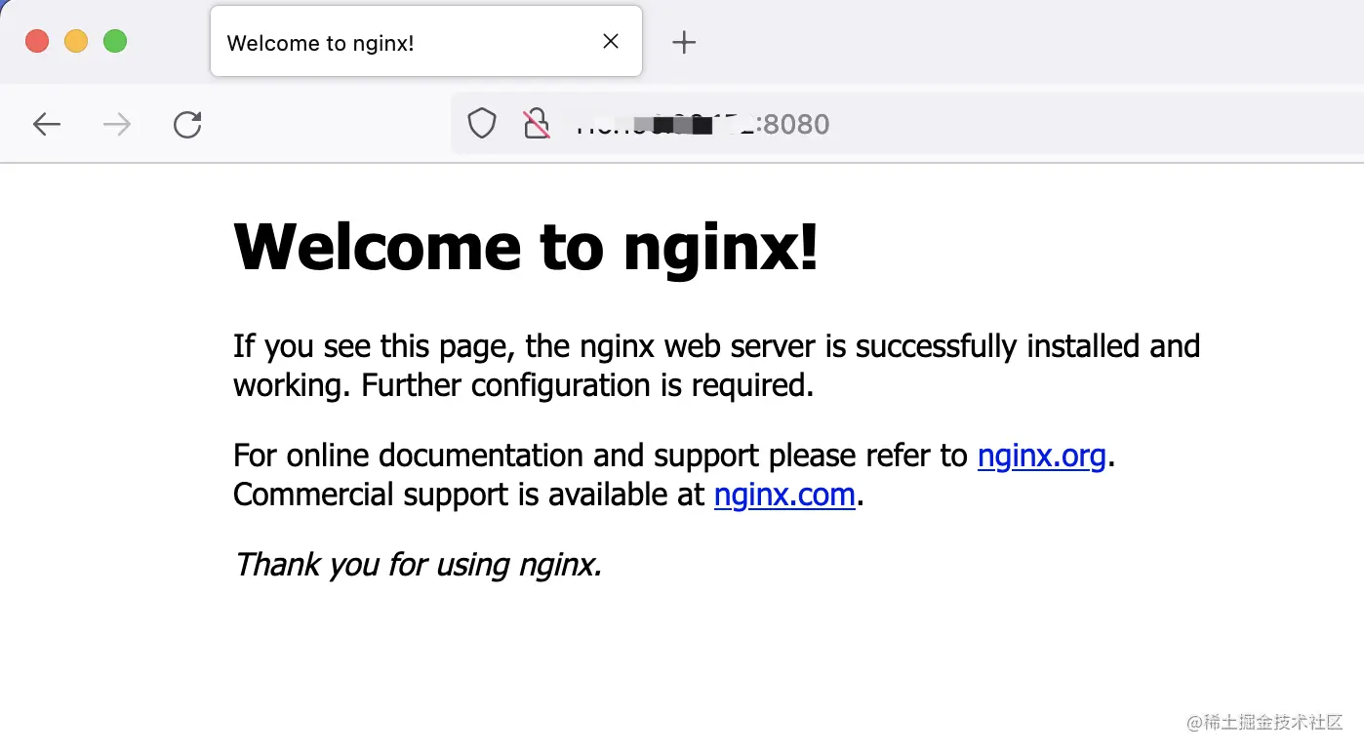1364x753 pixels.
Task: Open the nginx.org link
Action: (1042, 456)
